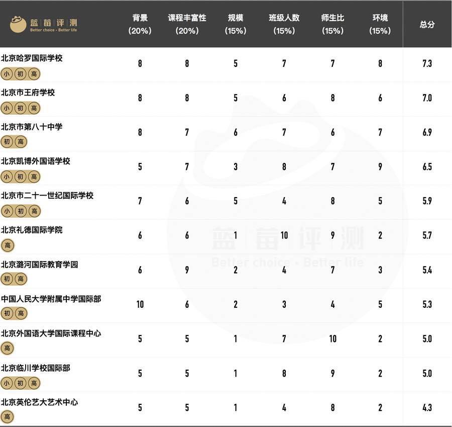Click the class size score 10 for 北京礼德国际学院
Image resolution: width=452 pixels, height=427 pixels.
point(284,235)
